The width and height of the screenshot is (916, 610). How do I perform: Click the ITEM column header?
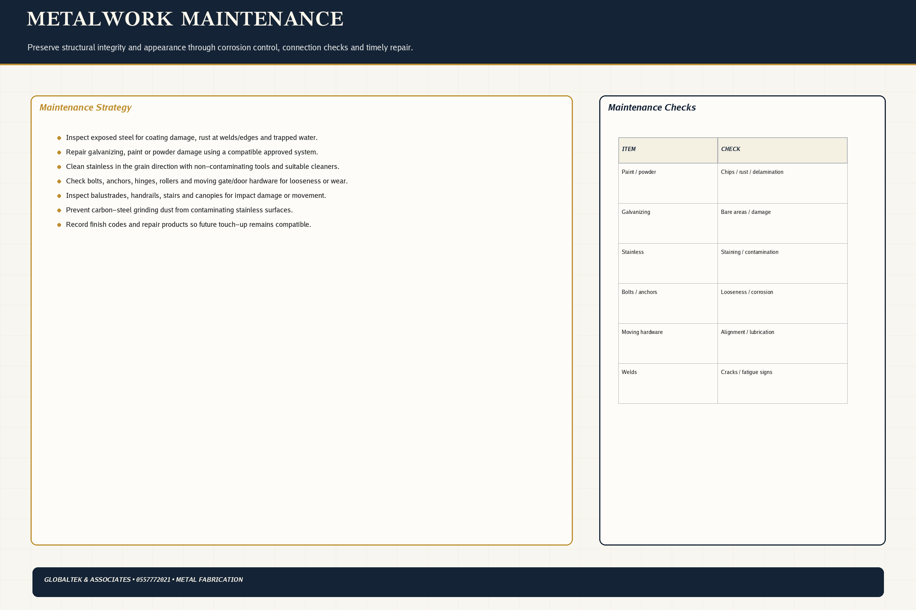click(x=668, y=150)
